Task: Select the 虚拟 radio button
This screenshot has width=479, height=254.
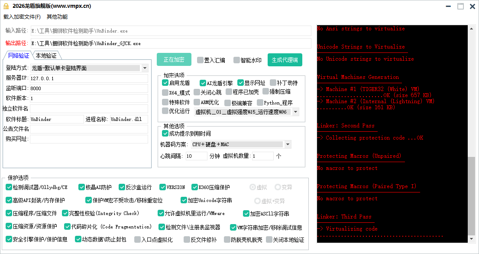Action: pos(252,187)
